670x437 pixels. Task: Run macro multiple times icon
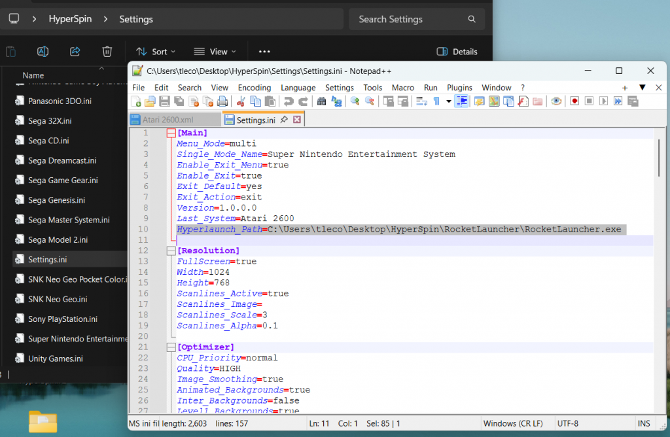(618, 101)
